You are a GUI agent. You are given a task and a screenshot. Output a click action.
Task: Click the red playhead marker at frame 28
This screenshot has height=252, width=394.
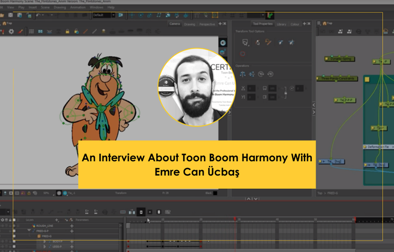235,219
